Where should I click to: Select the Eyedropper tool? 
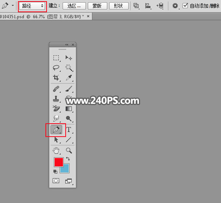69,77
